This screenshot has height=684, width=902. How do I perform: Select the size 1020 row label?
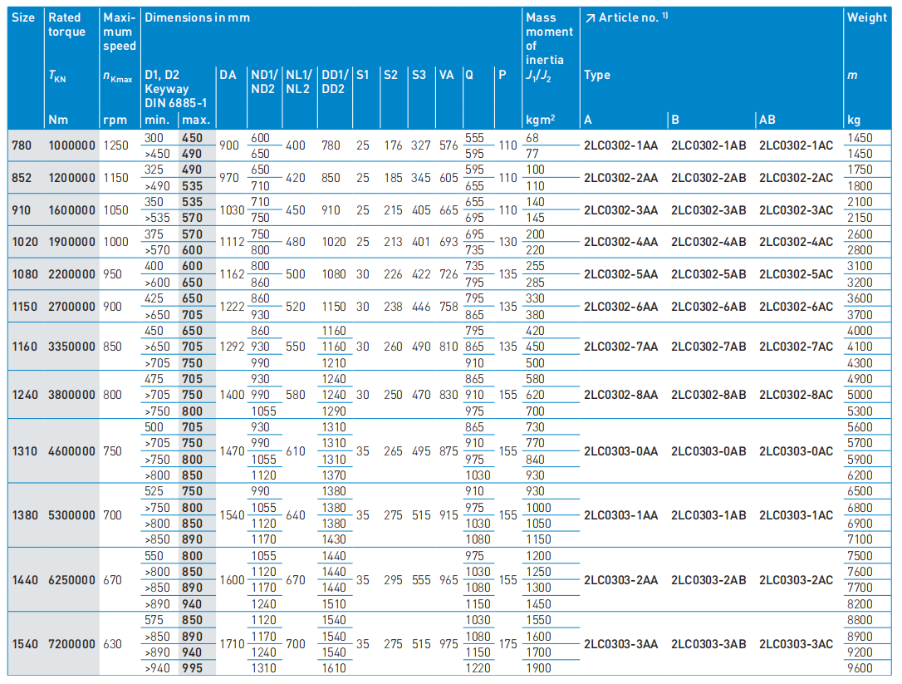coord(25,242)
